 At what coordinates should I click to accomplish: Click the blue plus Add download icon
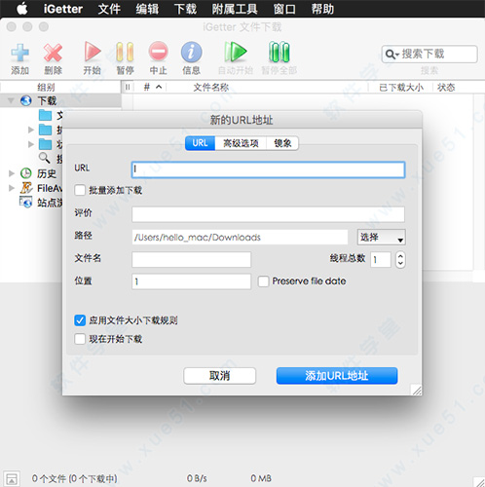pyautogui.click(x=19, y=53)
